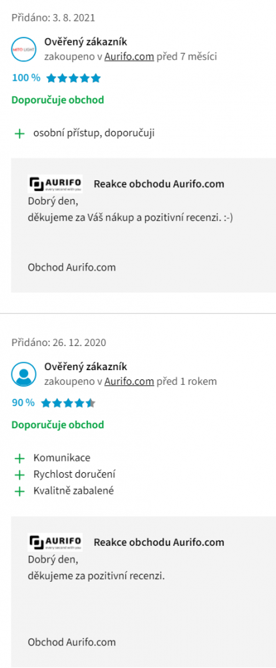Click the five-star rating of the first review
This screenshot has height=668, width=276.
pos(73,78)
